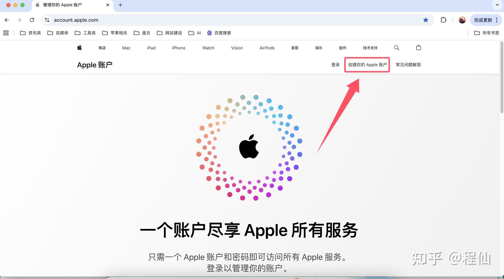504x279 pixels.
Task: Click the browser back arrow
Action: point(7,20)
